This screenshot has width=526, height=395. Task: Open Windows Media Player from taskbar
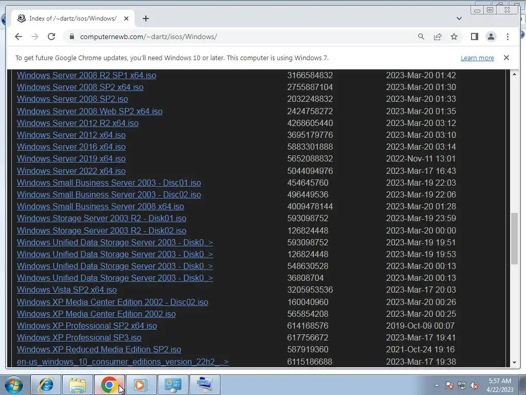141,385
